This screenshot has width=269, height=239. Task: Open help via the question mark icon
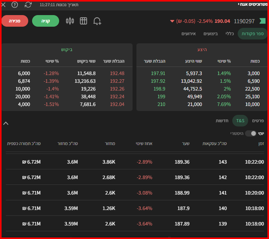(15, 5)
